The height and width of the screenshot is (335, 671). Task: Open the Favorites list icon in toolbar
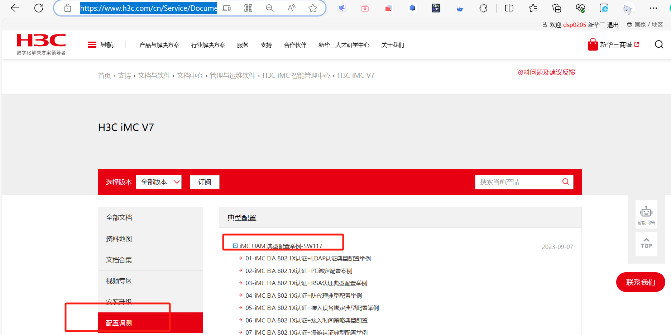pos(533,8)
